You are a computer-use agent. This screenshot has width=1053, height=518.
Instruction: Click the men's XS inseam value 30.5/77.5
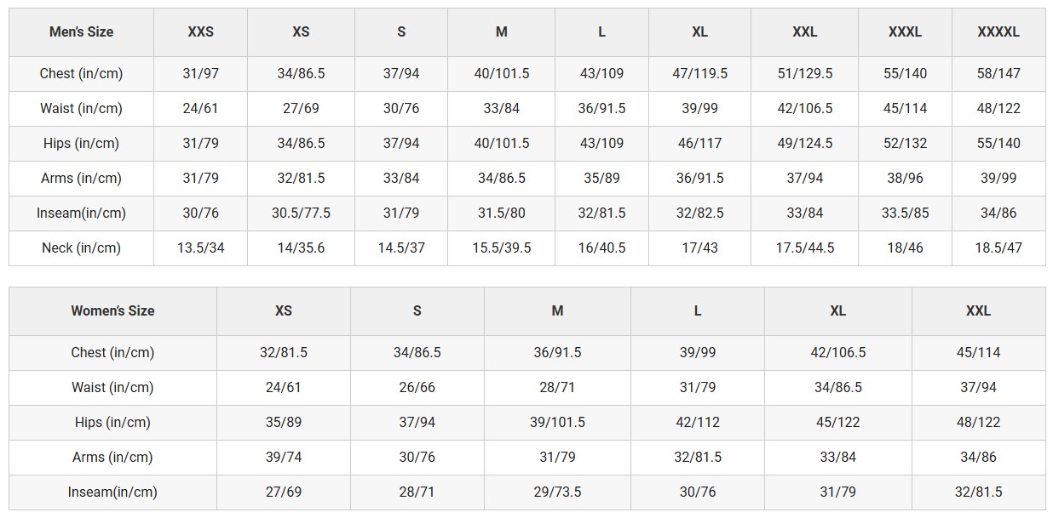coord(301,213)
